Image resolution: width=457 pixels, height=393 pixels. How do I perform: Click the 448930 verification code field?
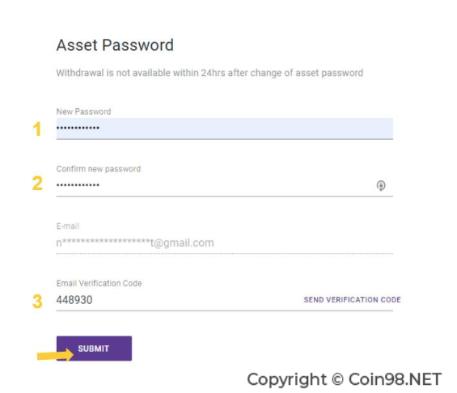pos(178,300)
